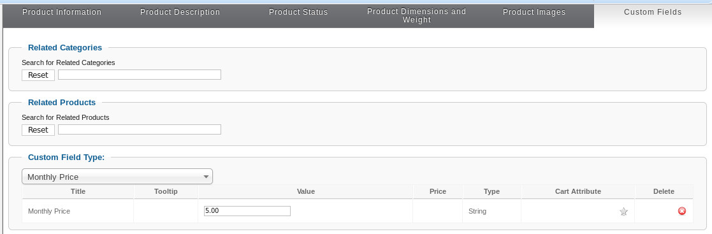Focus the Related Products search field
712x234 pixels.
pyautogui.click(x=140, y=129)
